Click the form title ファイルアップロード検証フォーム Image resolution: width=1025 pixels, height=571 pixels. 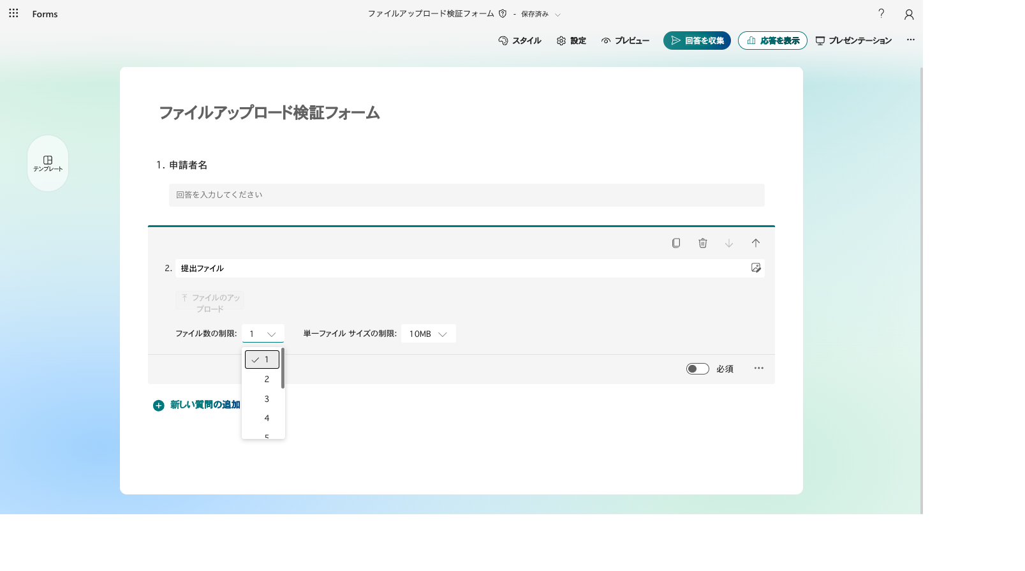point(269,113)
